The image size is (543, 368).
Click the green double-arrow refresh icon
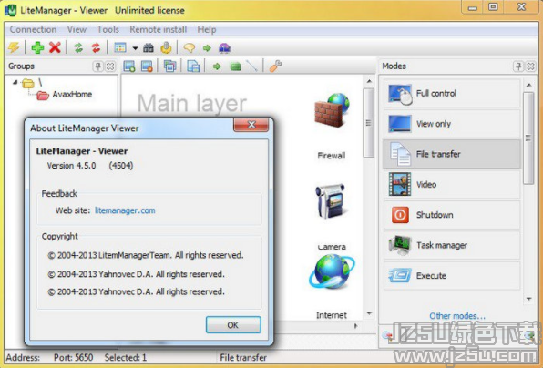[x=78, y=47]
